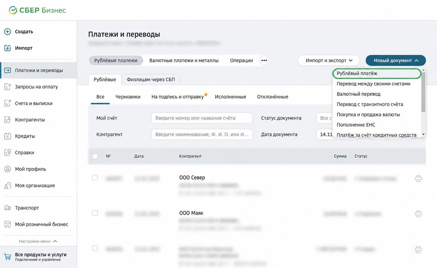
Task: Click the dropdown list scroll-down arrow
Action: click(x=424, y=135)
